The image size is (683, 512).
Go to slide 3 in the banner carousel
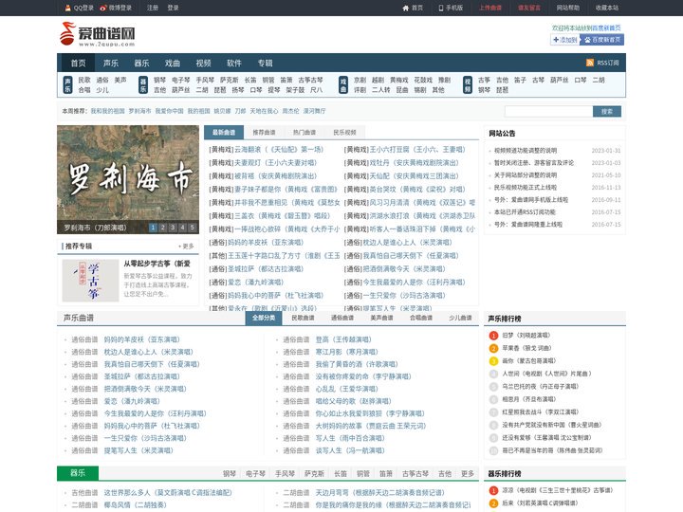pos(173,228)
